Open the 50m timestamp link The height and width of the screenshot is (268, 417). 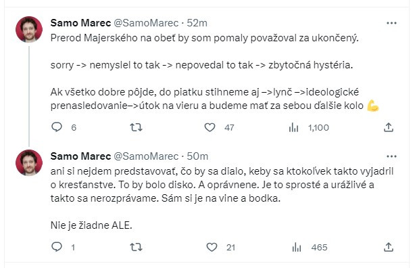click(197, 156)
